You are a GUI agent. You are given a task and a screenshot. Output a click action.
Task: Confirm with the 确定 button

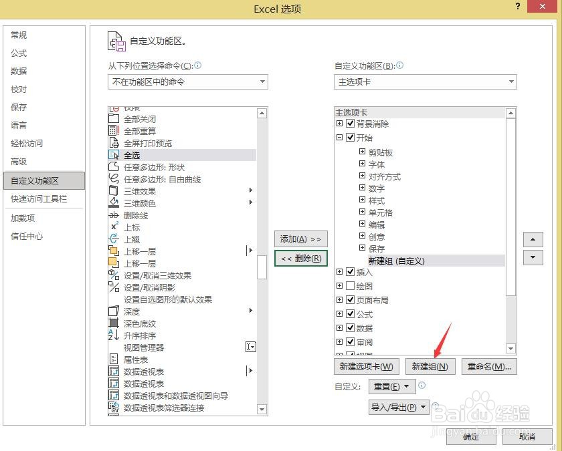click(471, 437)
